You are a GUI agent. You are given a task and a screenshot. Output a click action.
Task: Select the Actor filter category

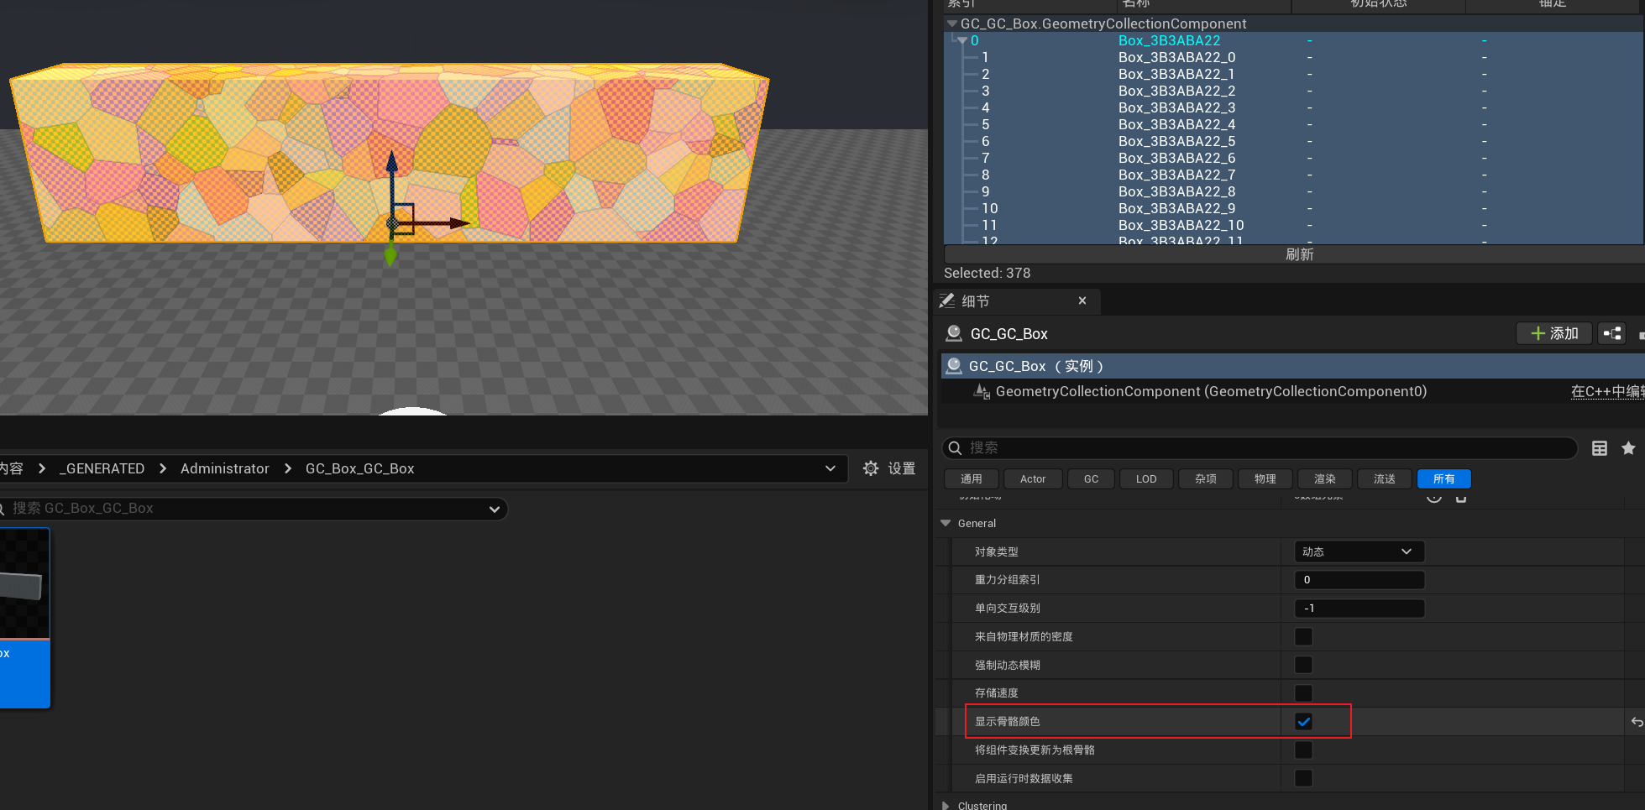[1032, 478]
